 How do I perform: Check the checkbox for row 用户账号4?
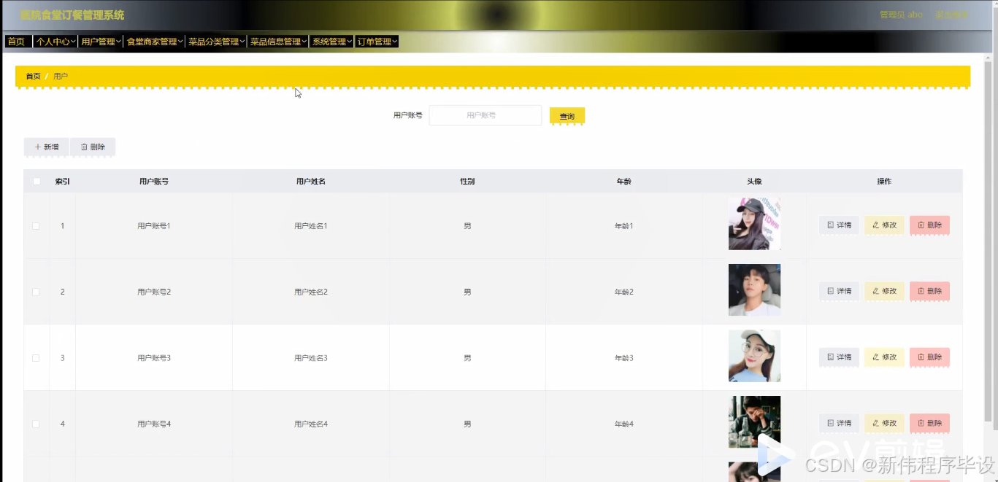(x=36, y=424)
